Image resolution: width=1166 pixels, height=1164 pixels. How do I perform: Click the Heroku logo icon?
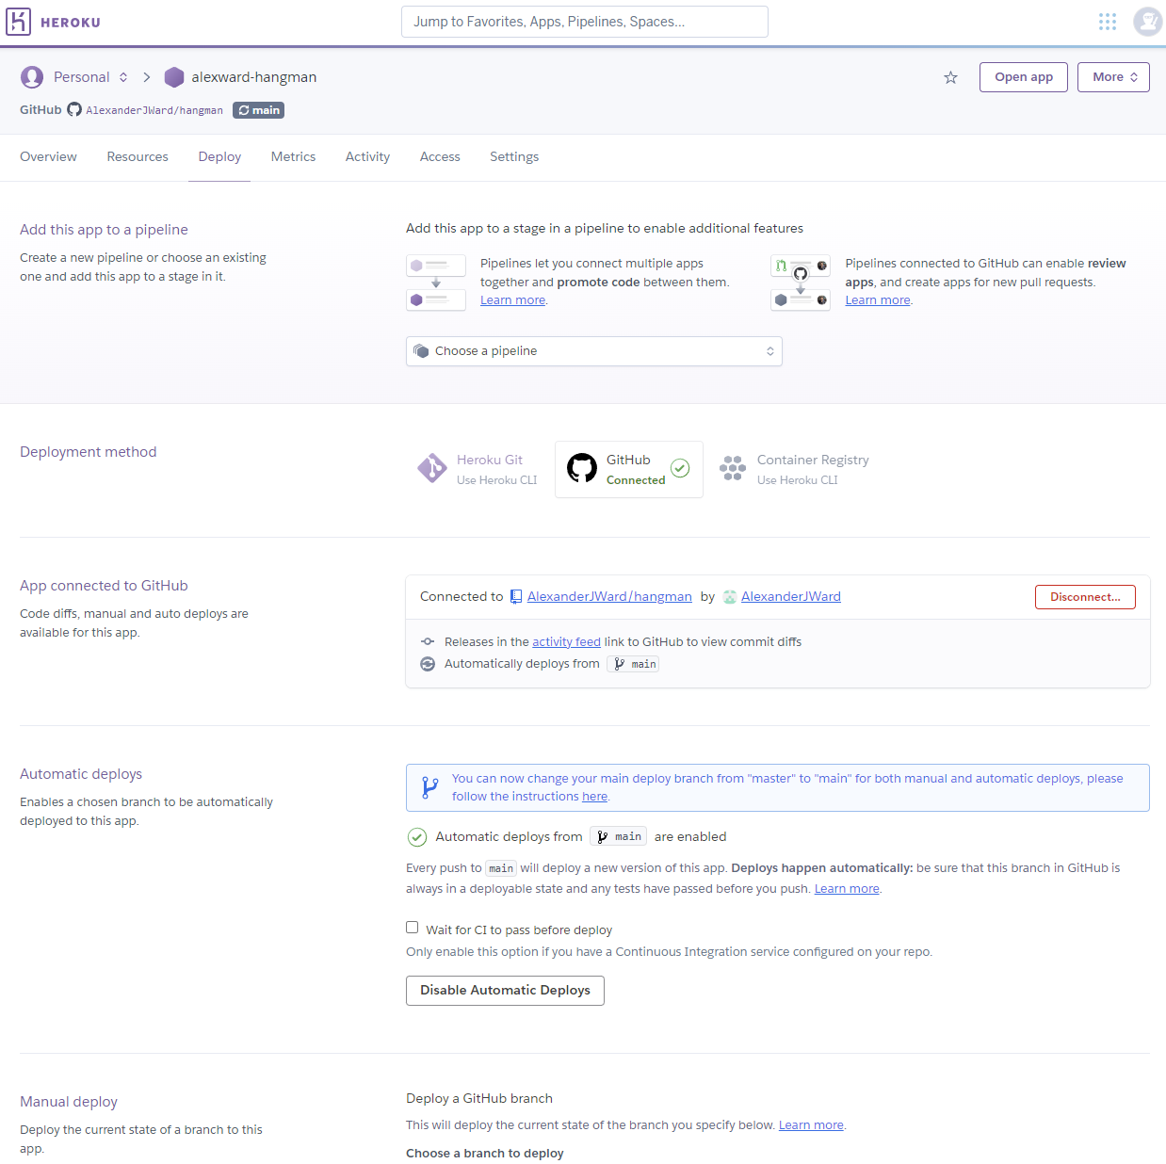point(18,22)
